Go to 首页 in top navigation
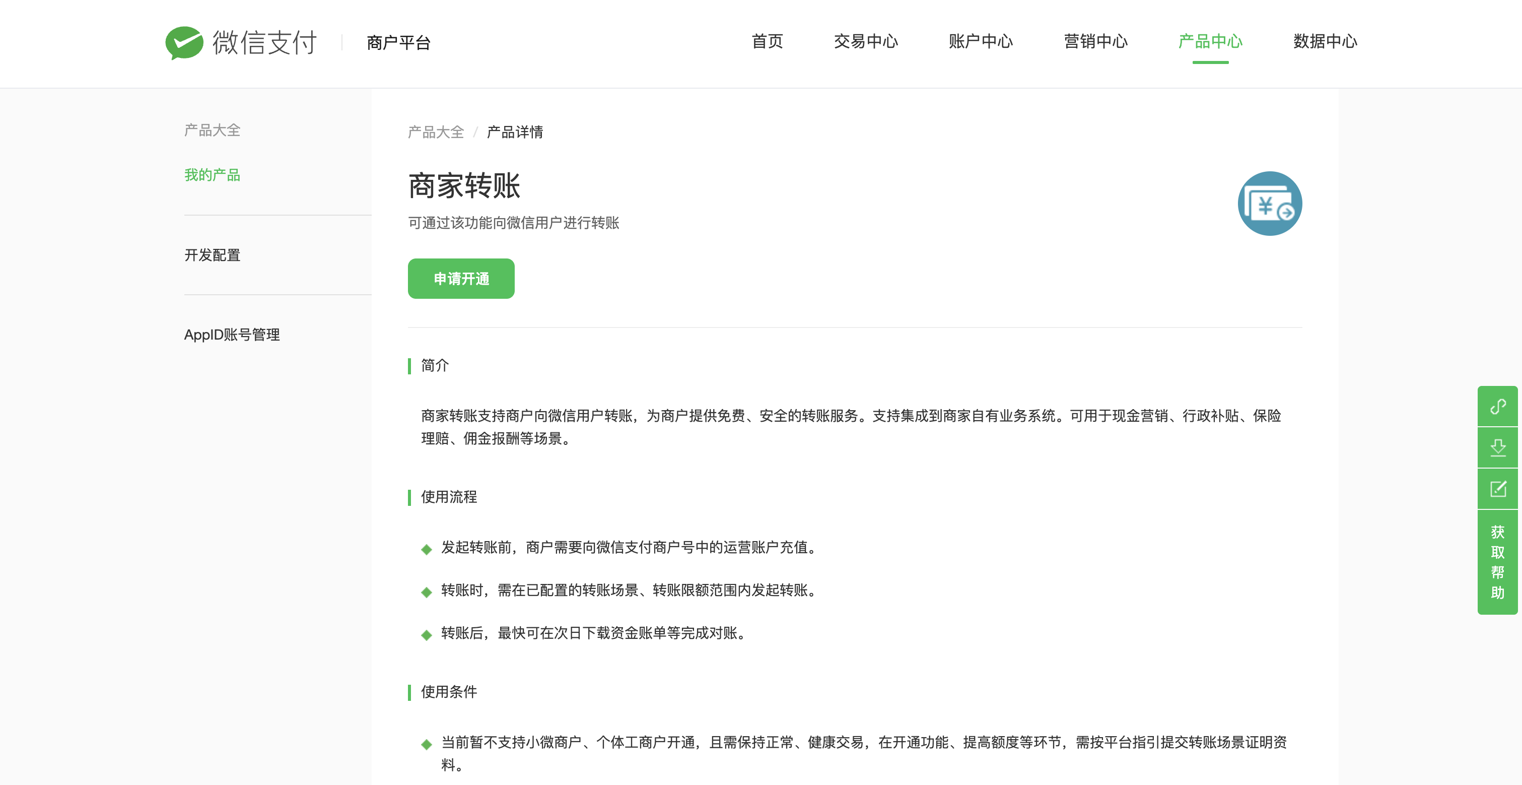 767,41
